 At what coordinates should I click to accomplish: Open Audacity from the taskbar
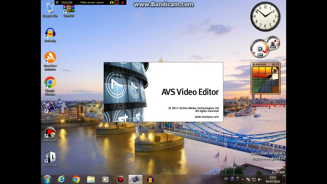click(x=150, y=179)
